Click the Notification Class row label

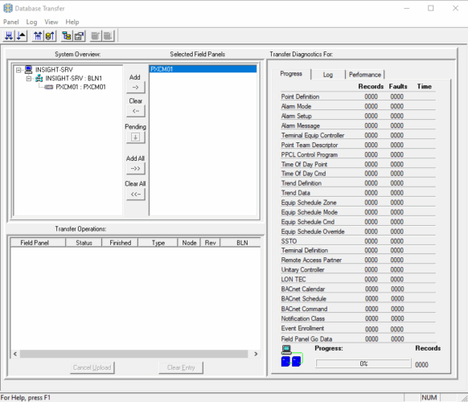(302, 318)
